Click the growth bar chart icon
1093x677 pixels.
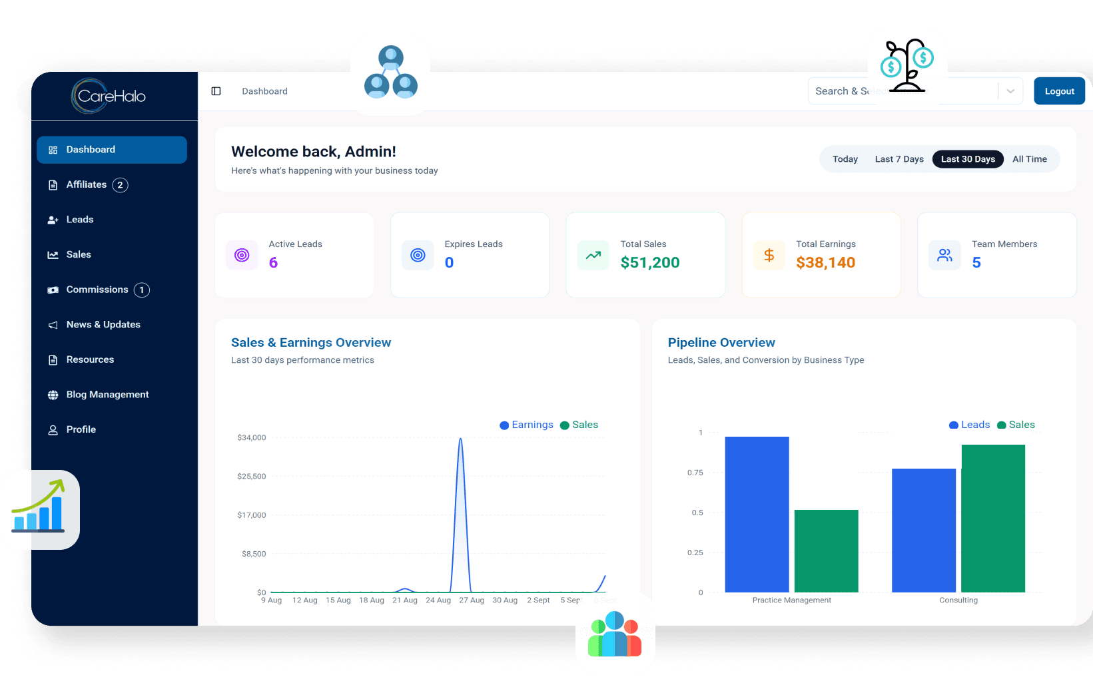coord(39,510)
